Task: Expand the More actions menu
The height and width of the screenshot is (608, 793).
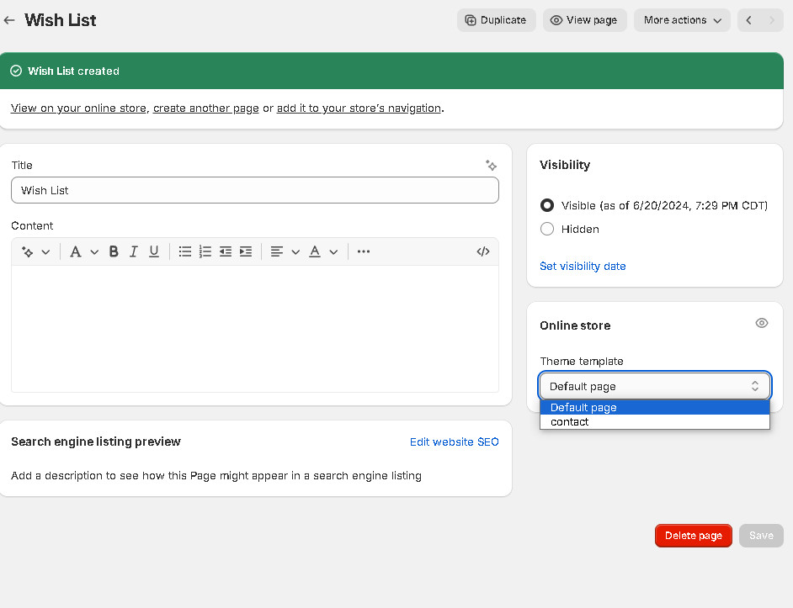Action: [682, 20]
